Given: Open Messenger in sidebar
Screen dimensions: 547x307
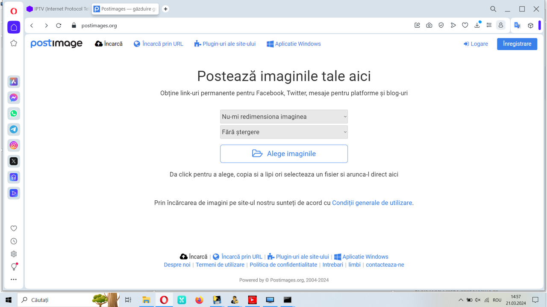Looking at the screenshot, I should point(14,98).
